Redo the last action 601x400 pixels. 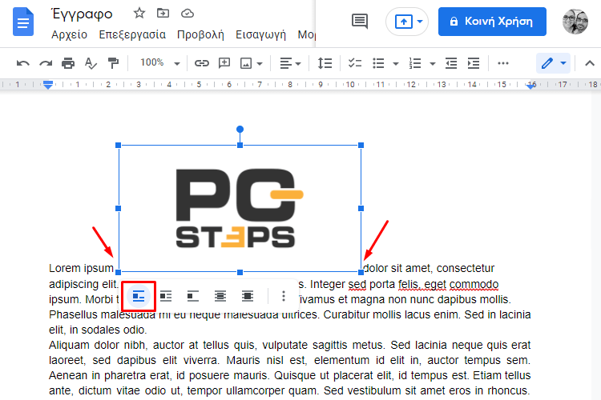46,63
